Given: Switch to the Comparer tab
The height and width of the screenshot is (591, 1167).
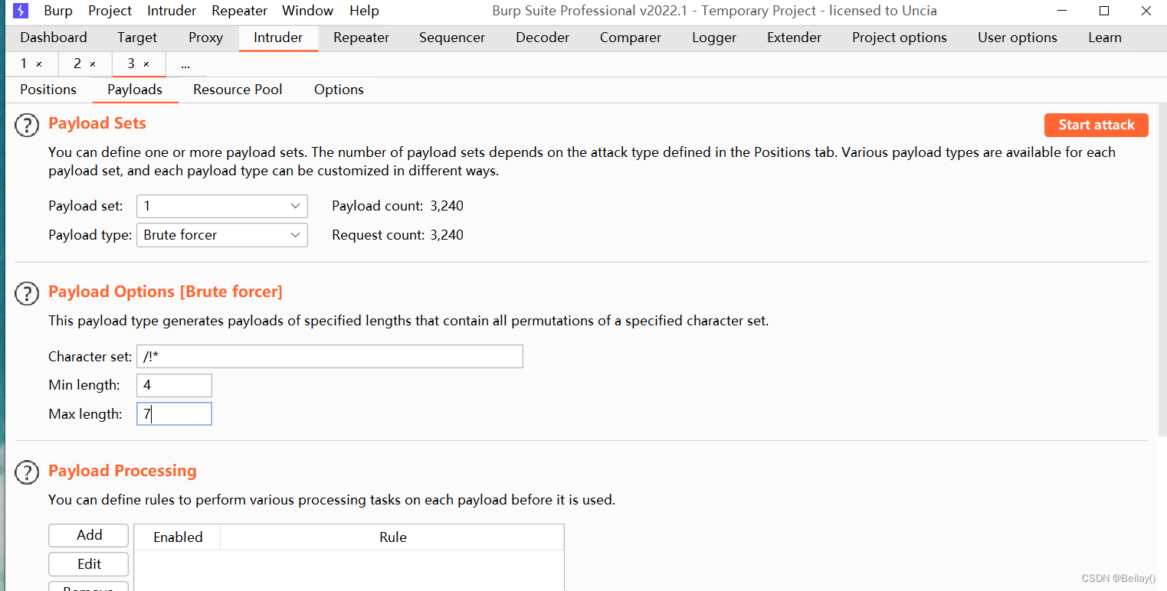Looking at the screenshot, I should click(631, 38).
